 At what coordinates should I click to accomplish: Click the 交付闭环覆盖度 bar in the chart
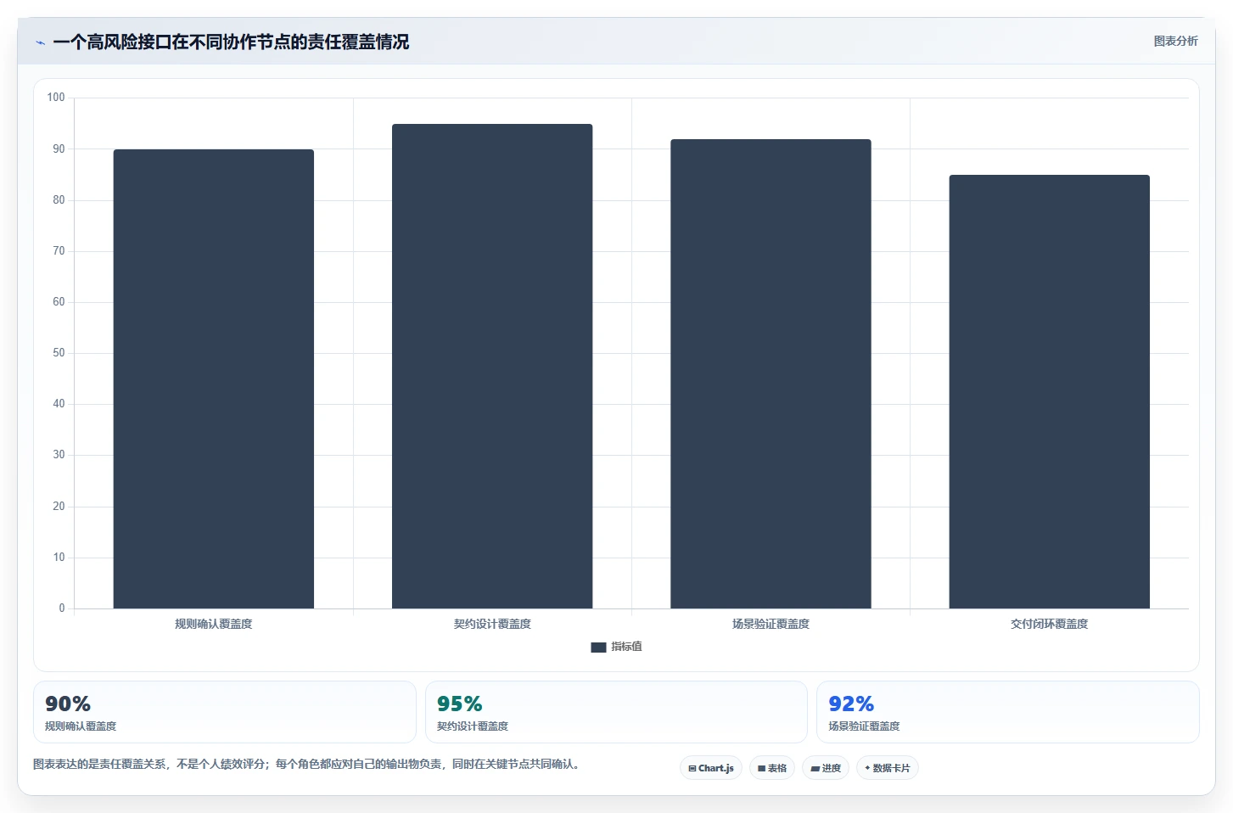(x=1049, y=391)
